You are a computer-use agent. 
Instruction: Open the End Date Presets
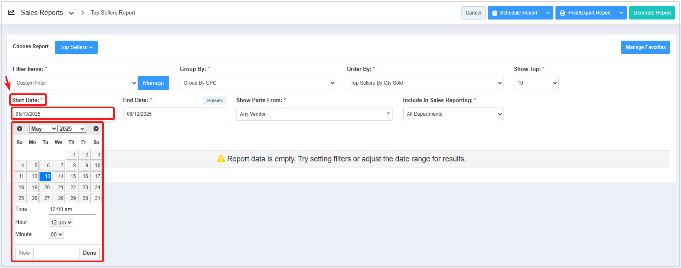click(215, 100)
